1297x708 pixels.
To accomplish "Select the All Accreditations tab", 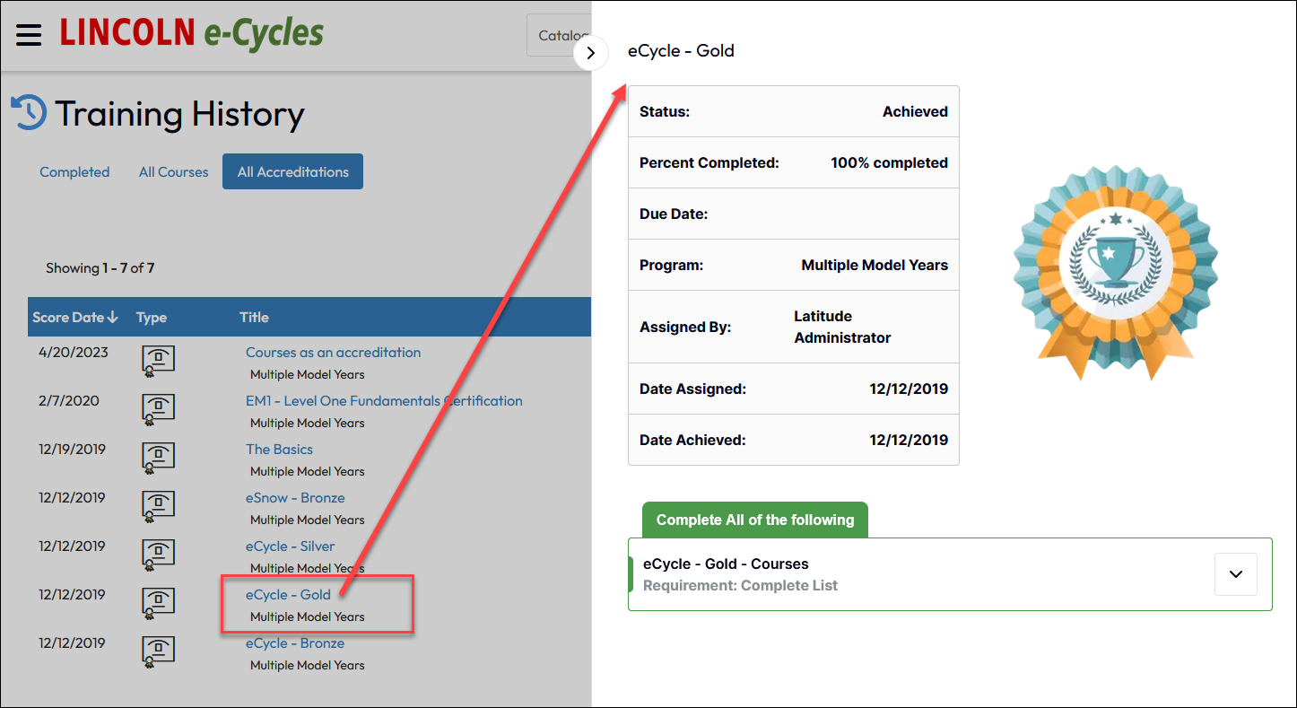I will point(292,171).
